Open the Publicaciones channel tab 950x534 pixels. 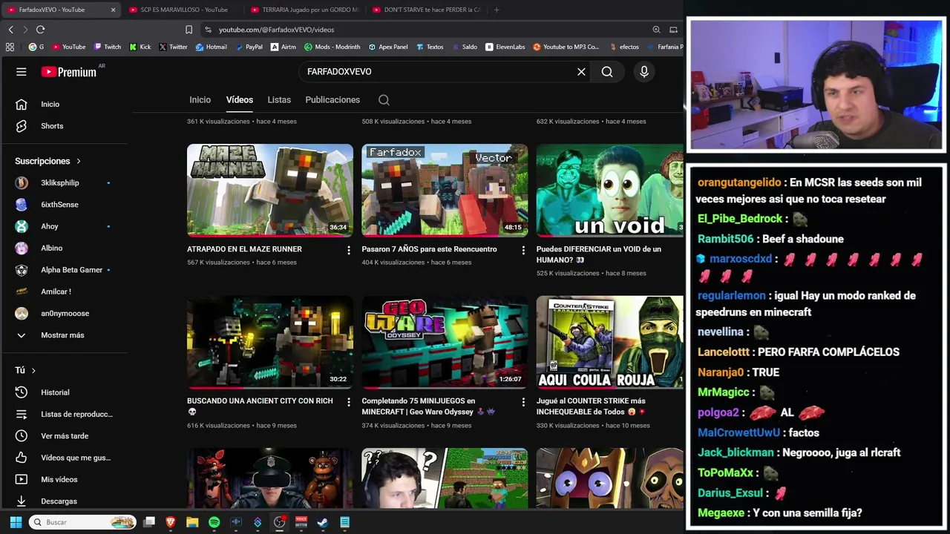click(x=332, y=100)
